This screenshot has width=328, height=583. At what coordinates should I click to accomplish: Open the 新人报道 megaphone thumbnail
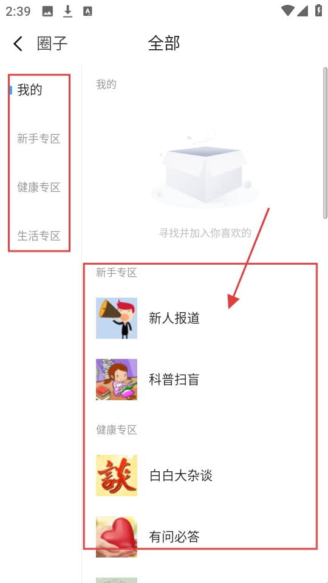coord(117,318)
